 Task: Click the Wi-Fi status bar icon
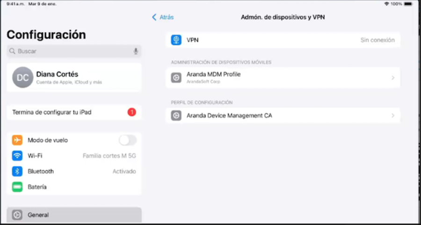tap(387, 4)
